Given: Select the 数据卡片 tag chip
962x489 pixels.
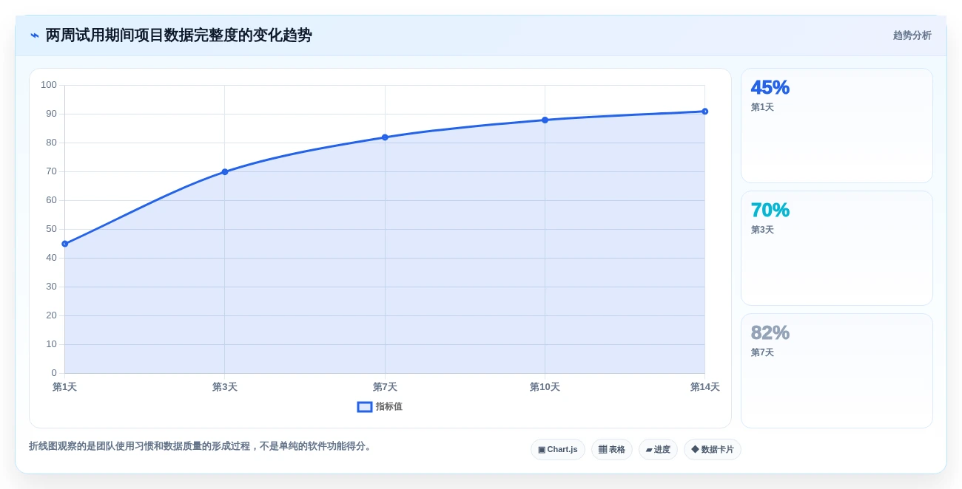Looking at the screenshot, I should [713, 449].
